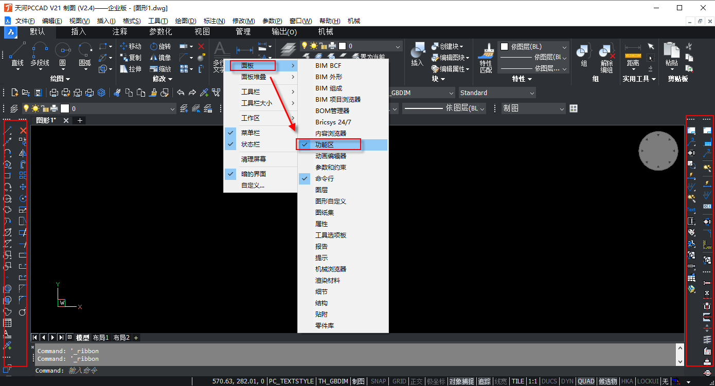Open the 创建块 dropdown
Viewport: 715px width, 386px height.
coord(460,46)
